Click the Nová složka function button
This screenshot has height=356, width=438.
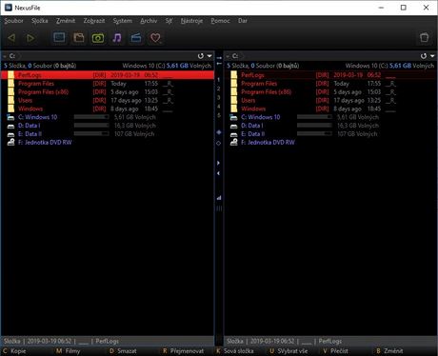235,351
